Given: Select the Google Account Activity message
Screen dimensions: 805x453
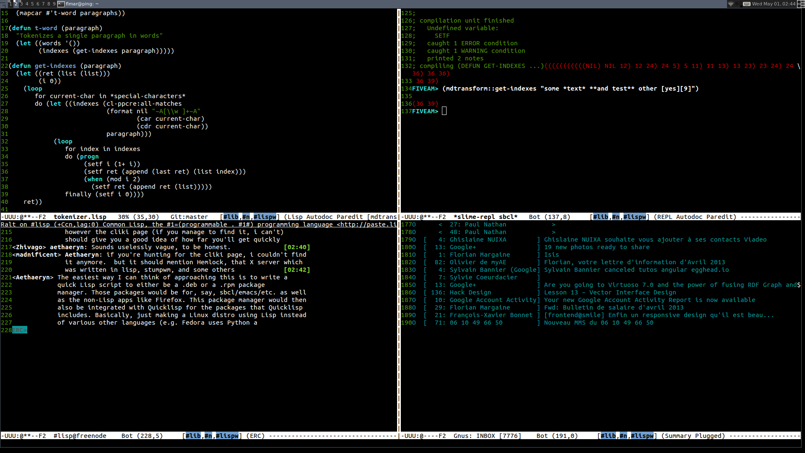Looking at the screenshot, I should (589, 300).
